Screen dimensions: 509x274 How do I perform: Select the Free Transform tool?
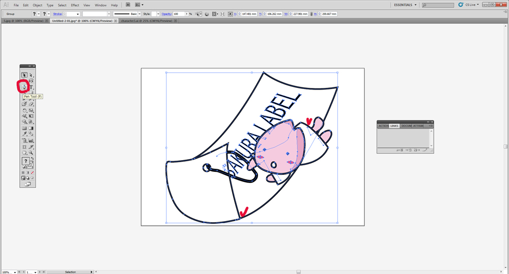(x=31, y=116)
